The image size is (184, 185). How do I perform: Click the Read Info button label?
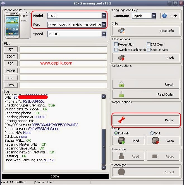coord(167,31)
